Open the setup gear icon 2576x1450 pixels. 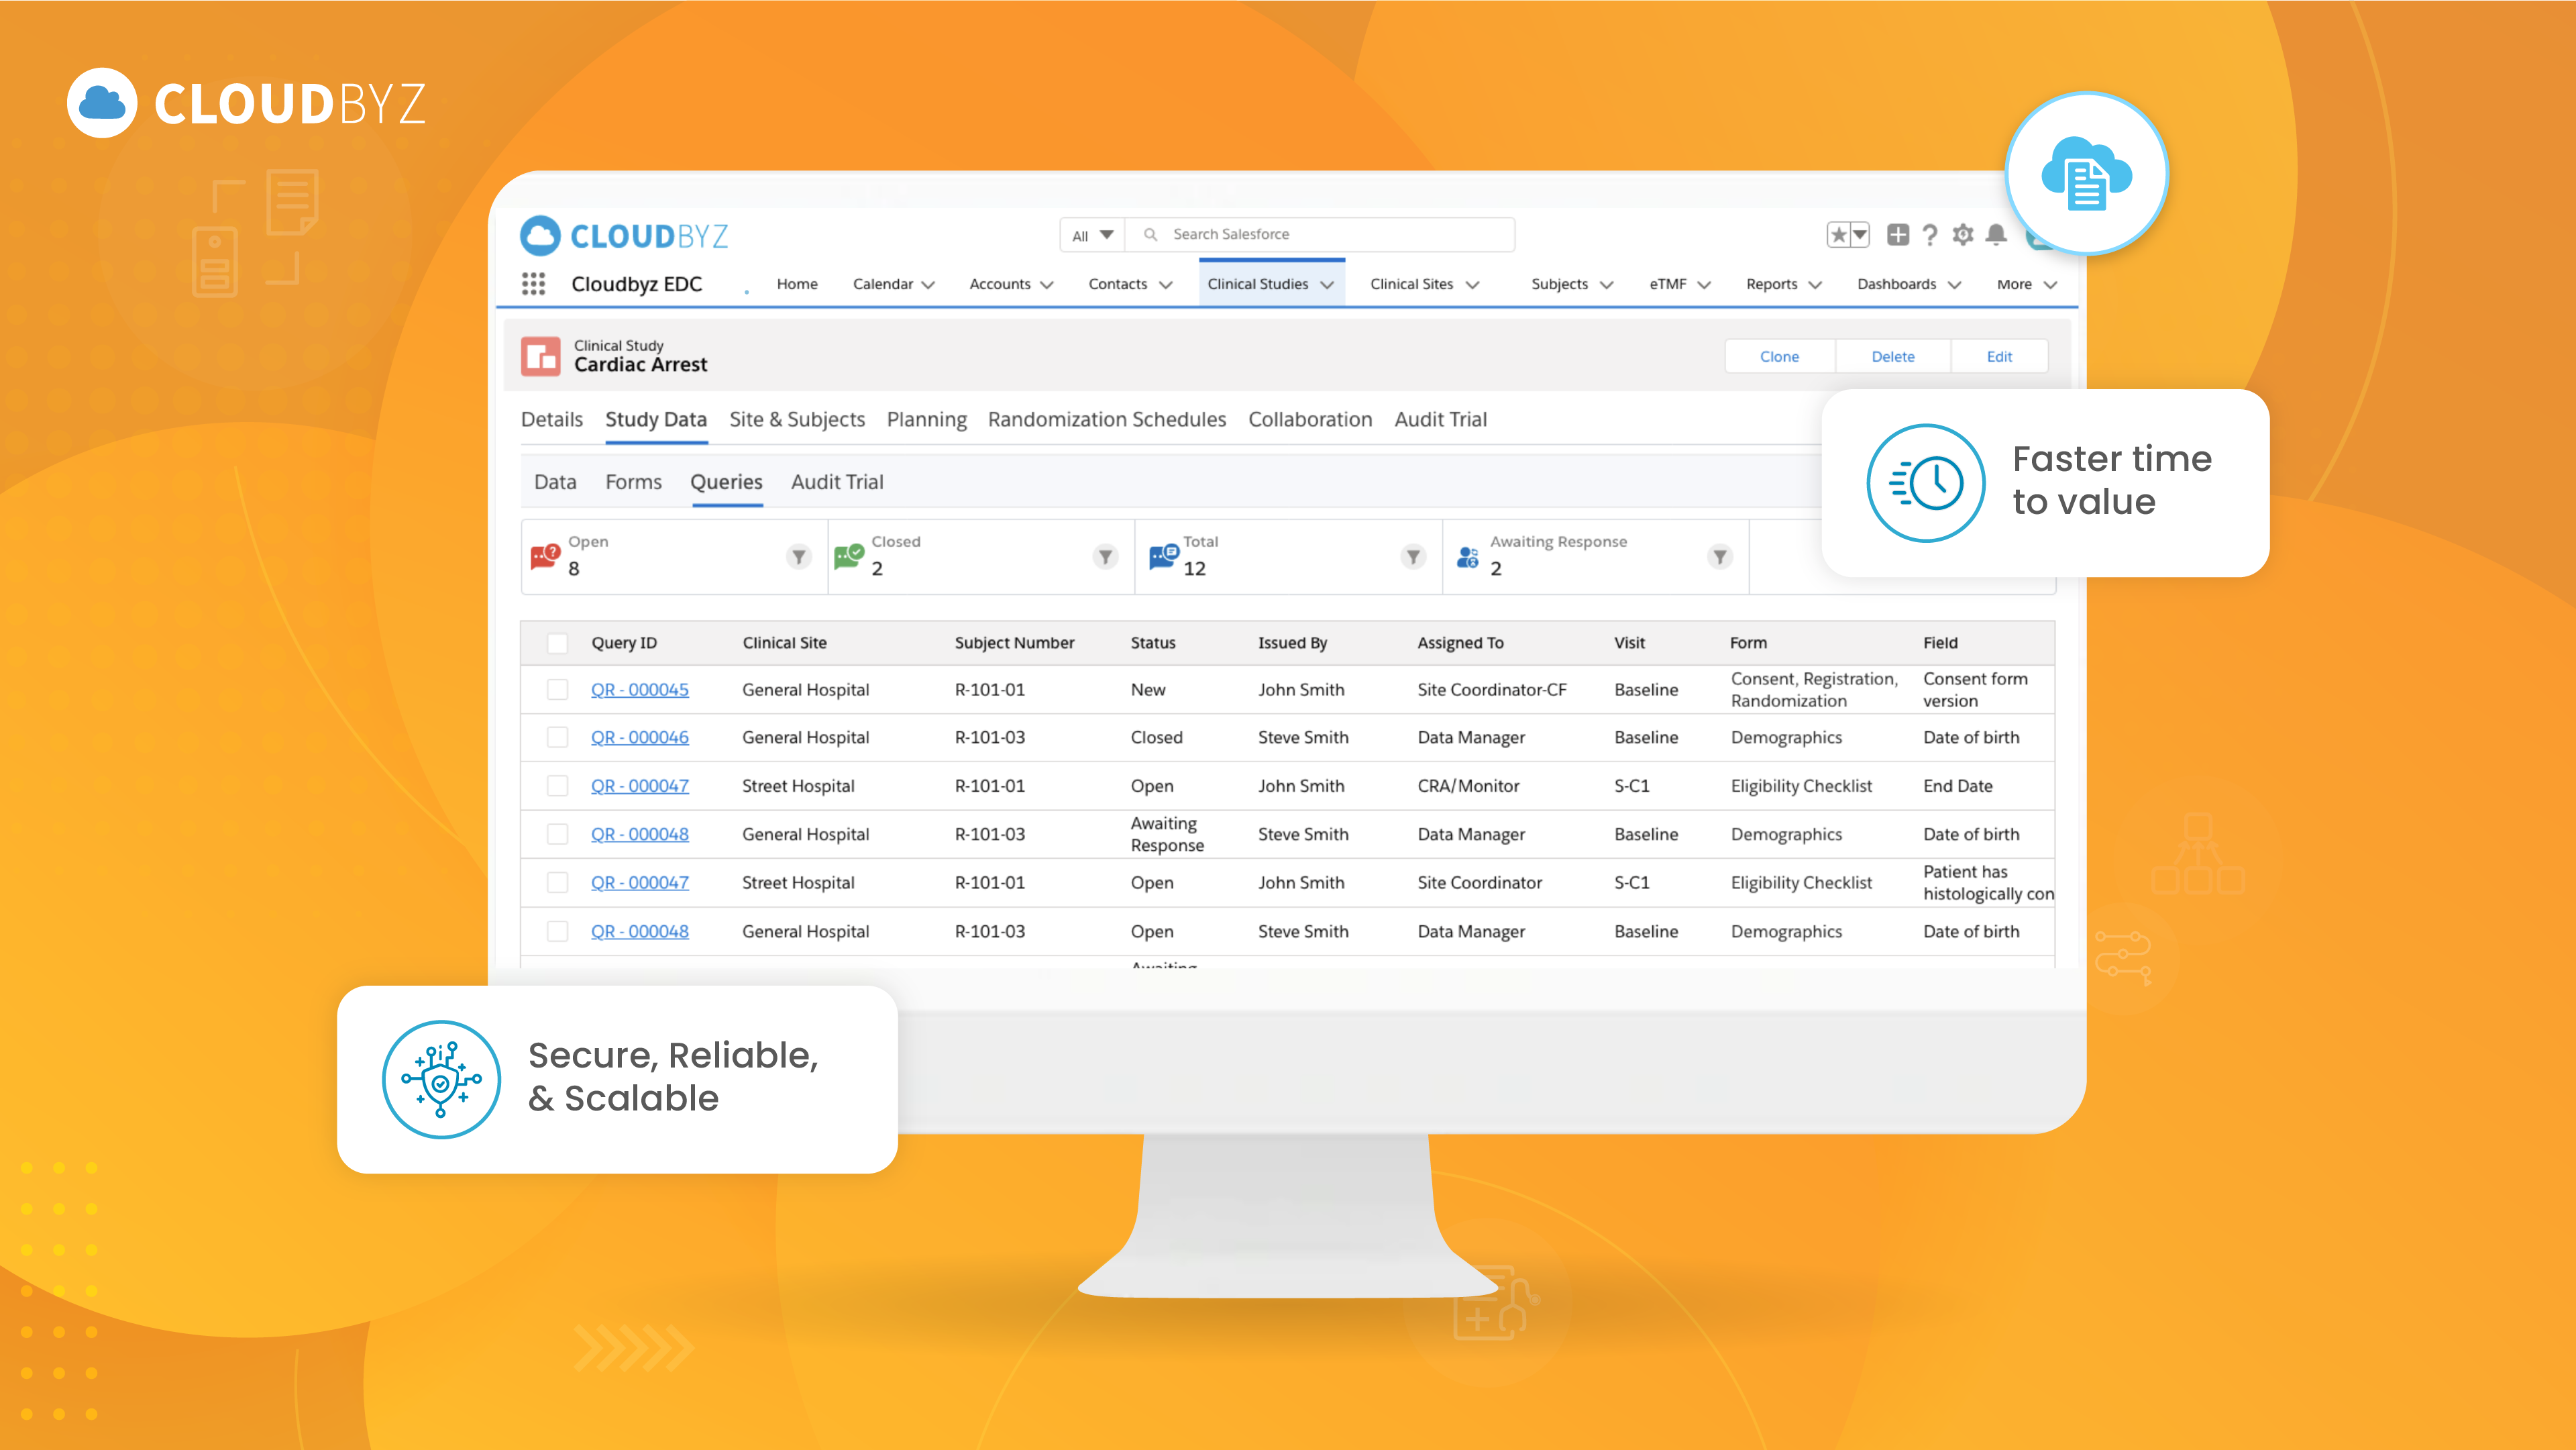pyautogui.click(x=1963, y=235)
